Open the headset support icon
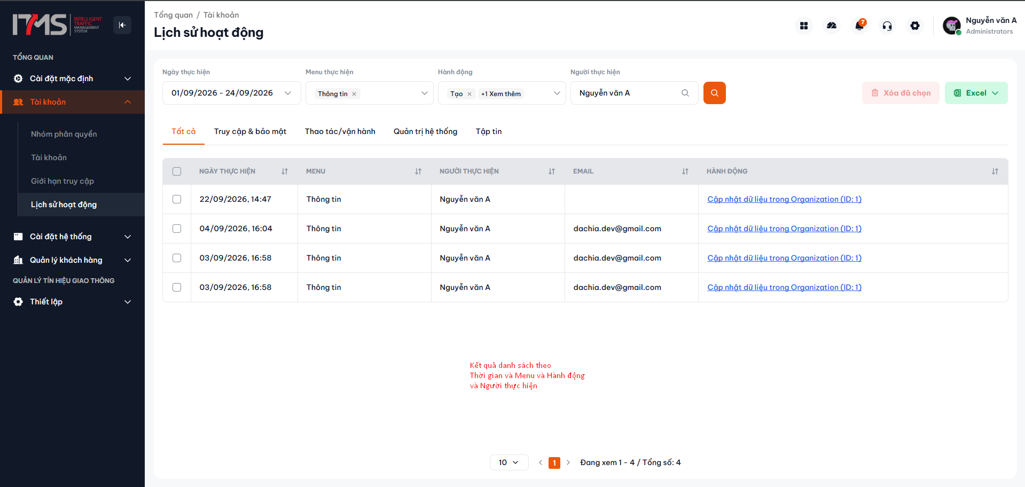The height and width of the screenshot is (487, 1025). [x=887, y=26]
